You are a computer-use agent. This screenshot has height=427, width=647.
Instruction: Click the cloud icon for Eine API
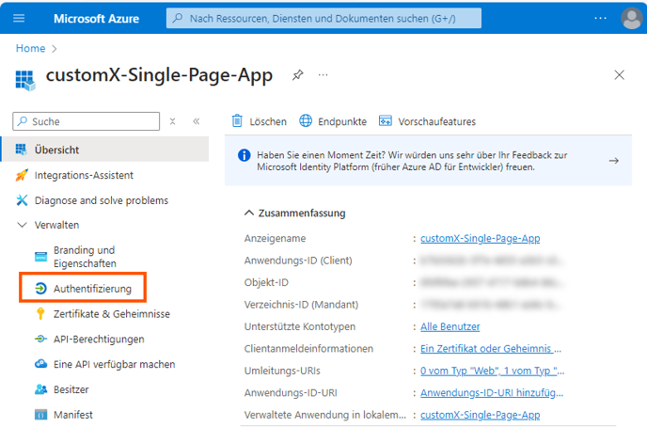click(40, 364)
